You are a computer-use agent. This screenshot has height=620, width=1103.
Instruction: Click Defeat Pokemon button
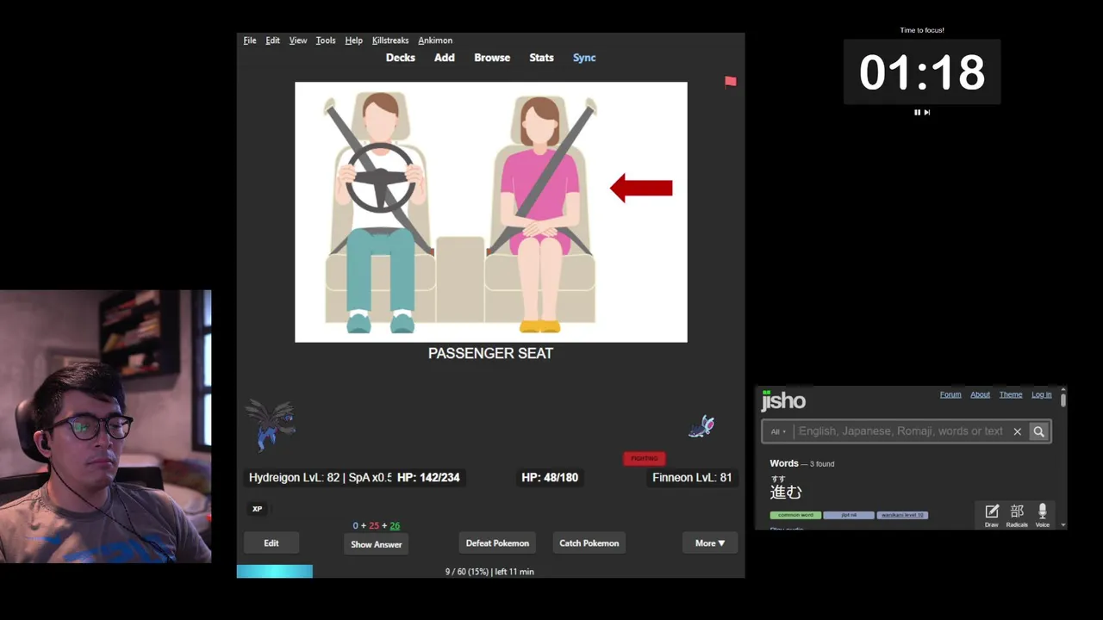click(x=497, y=543)
